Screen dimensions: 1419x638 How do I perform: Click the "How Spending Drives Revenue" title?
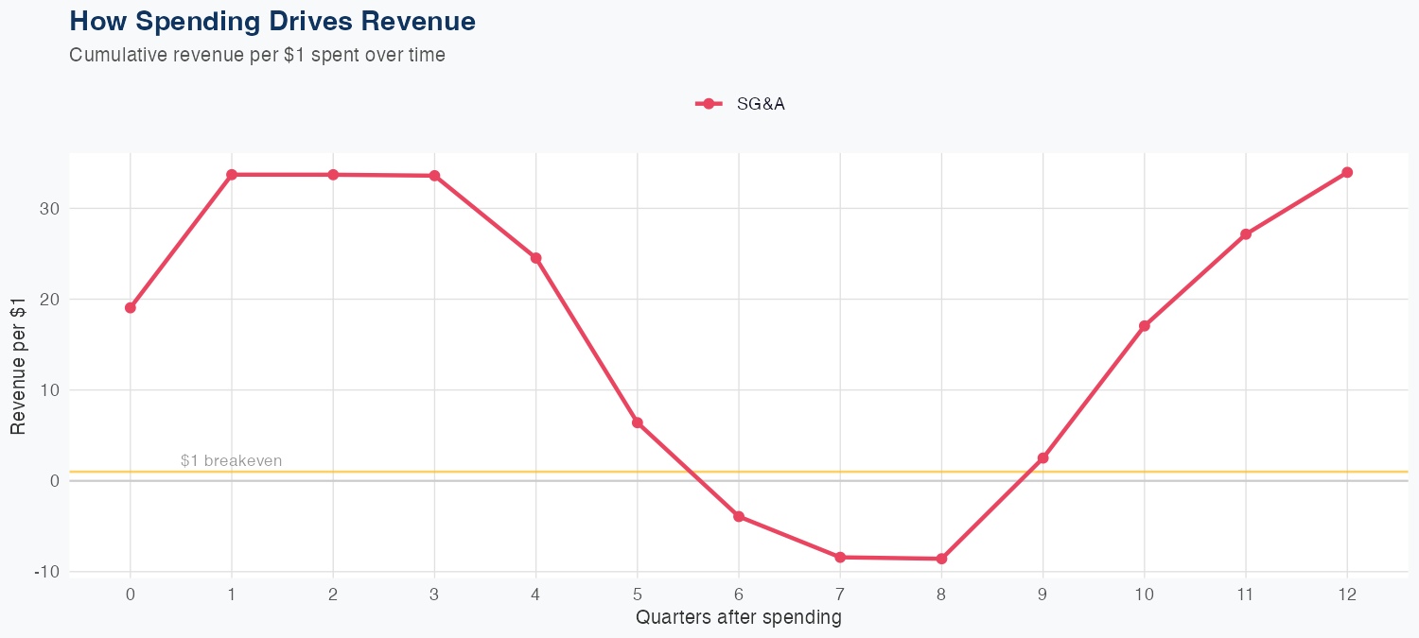click(272, 21)
